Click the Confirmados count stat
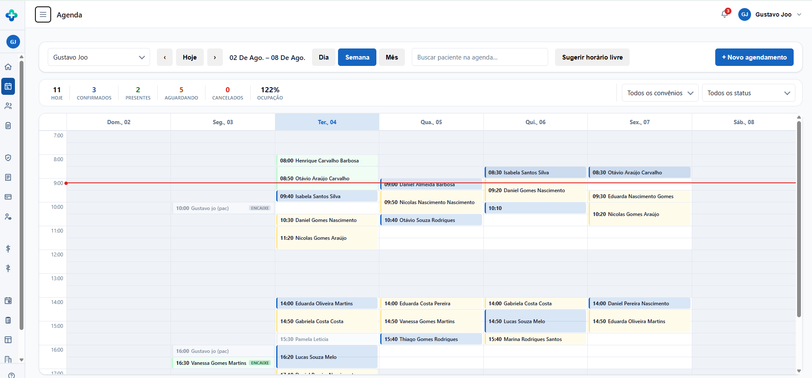 [x=94, y=93]
